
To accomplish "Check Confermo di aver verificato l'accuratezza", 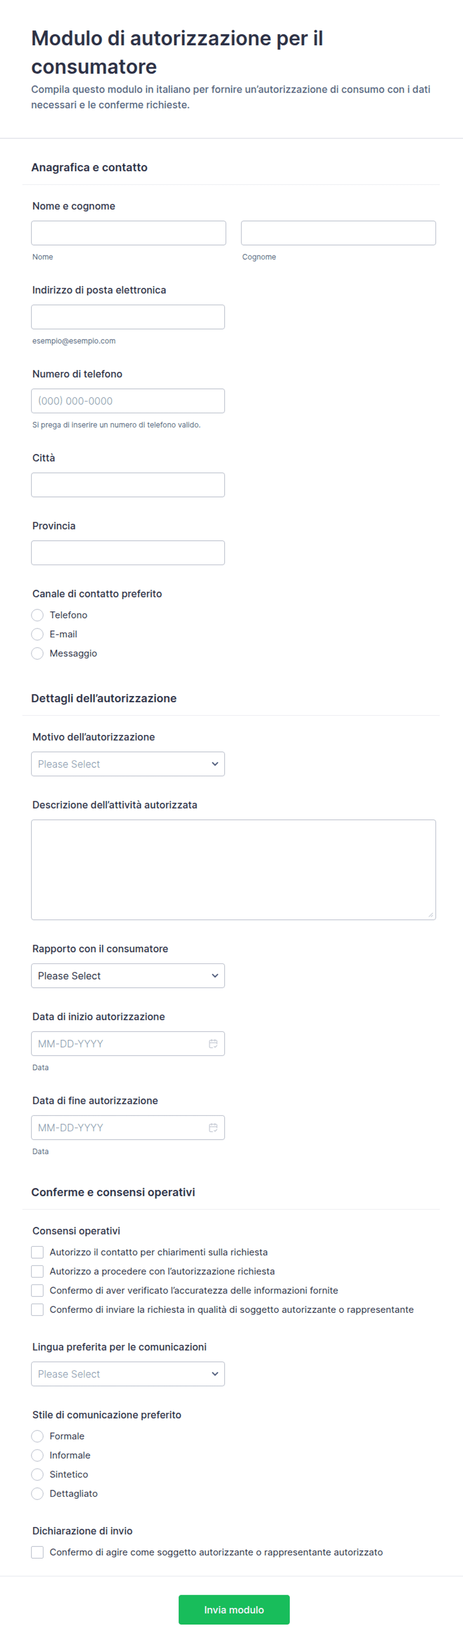I will (x=37, y=1290).
